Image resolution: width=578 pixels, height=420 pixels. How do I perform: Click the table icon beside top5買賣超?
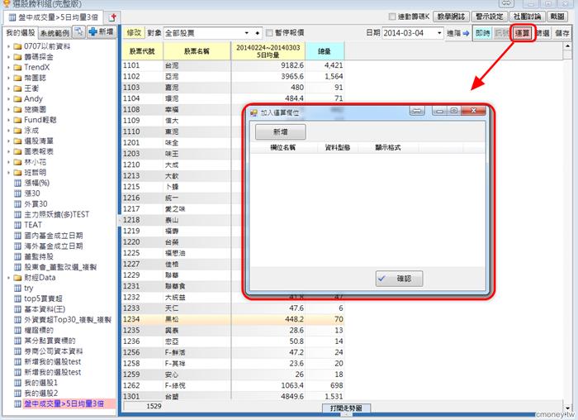pyautogui.click(x=17, y=298)
